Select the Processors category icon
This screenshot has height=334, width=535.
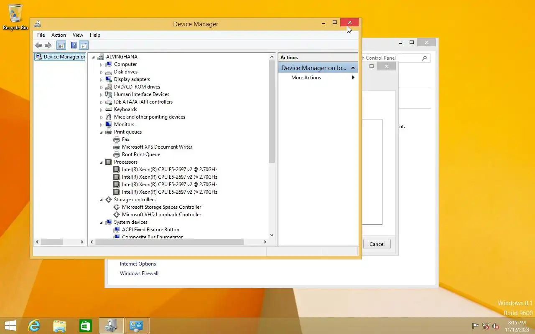pyautogui.click(x=109, y=162)
